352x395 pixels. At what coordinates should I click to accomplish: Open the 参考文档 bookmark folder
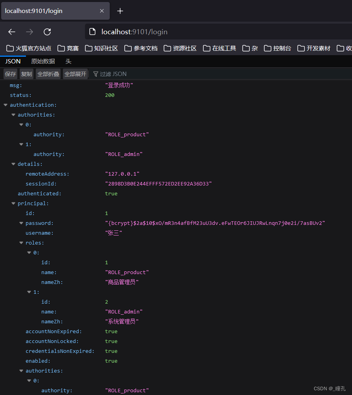141,48
